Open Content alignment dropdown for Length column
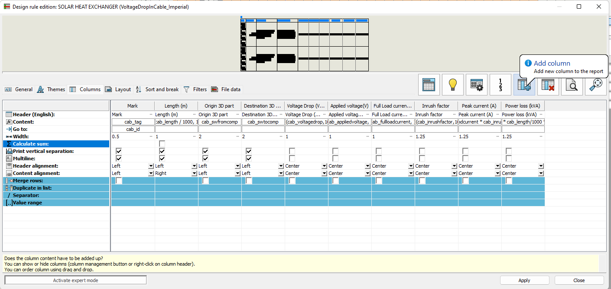The height and width of the screenshot is (289, 611). [194, 173]
